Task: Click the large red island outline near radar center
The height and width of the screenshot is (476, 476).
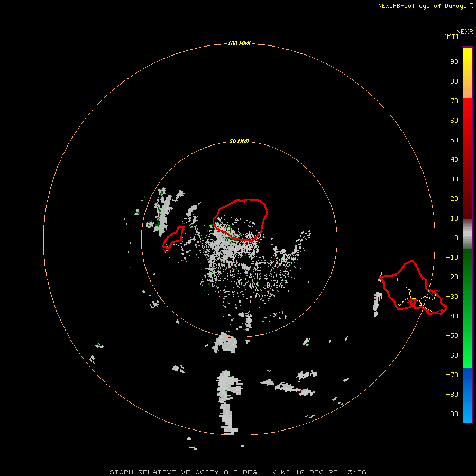Action: [240, 220]
